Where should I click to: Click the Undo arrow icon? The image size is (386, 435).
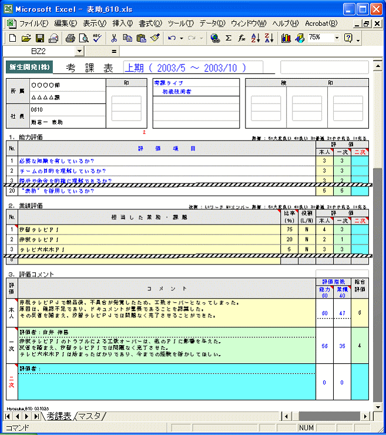point(172,38)
